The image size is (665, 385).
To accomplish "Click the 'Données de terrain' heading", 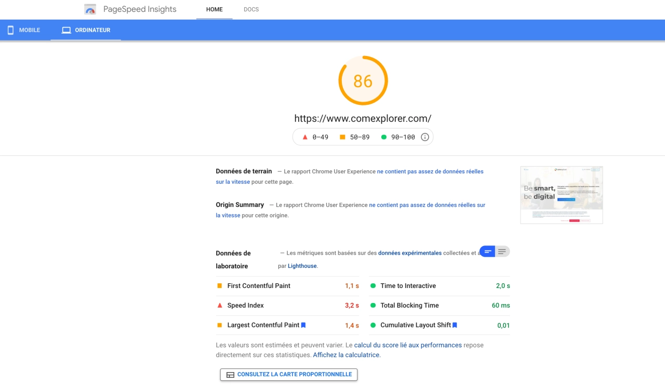I will pyautogui.click(x=244, y=171).
